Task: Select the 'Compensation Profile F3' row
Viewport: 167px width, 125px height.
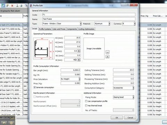Action: pos(14,49)
